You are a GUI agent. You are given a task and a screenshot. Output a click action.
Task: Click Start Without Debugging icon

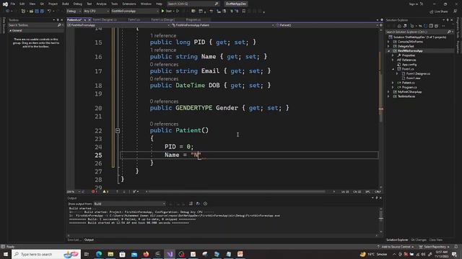click(x=178, y=12)
